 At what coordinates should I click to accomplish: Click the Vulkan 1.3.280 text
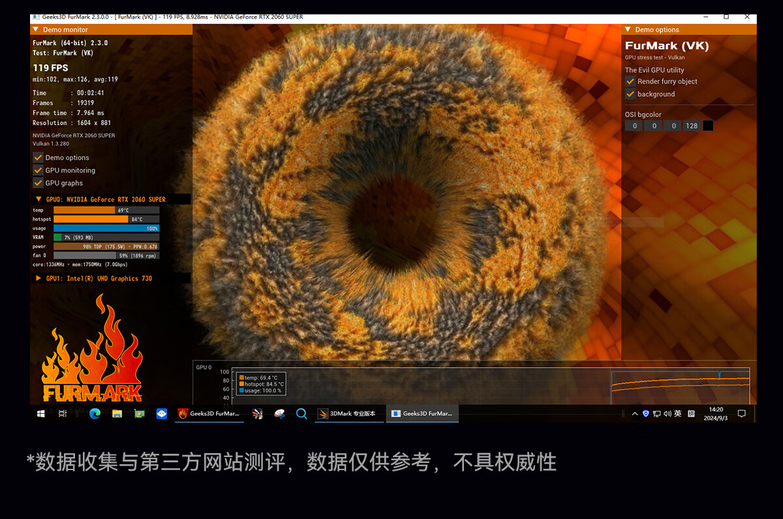click(51, 143)
